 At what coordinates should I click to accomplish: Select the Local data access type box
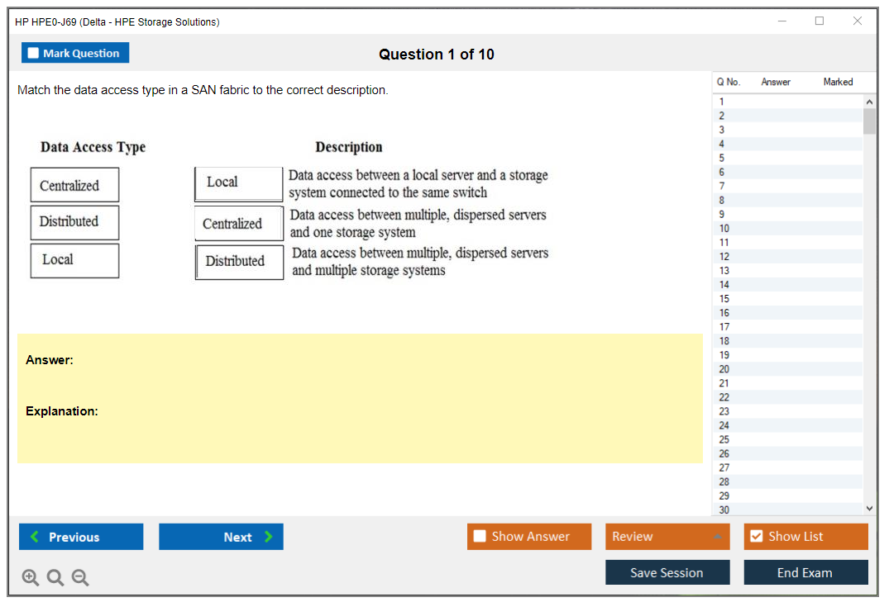point(74,260)
